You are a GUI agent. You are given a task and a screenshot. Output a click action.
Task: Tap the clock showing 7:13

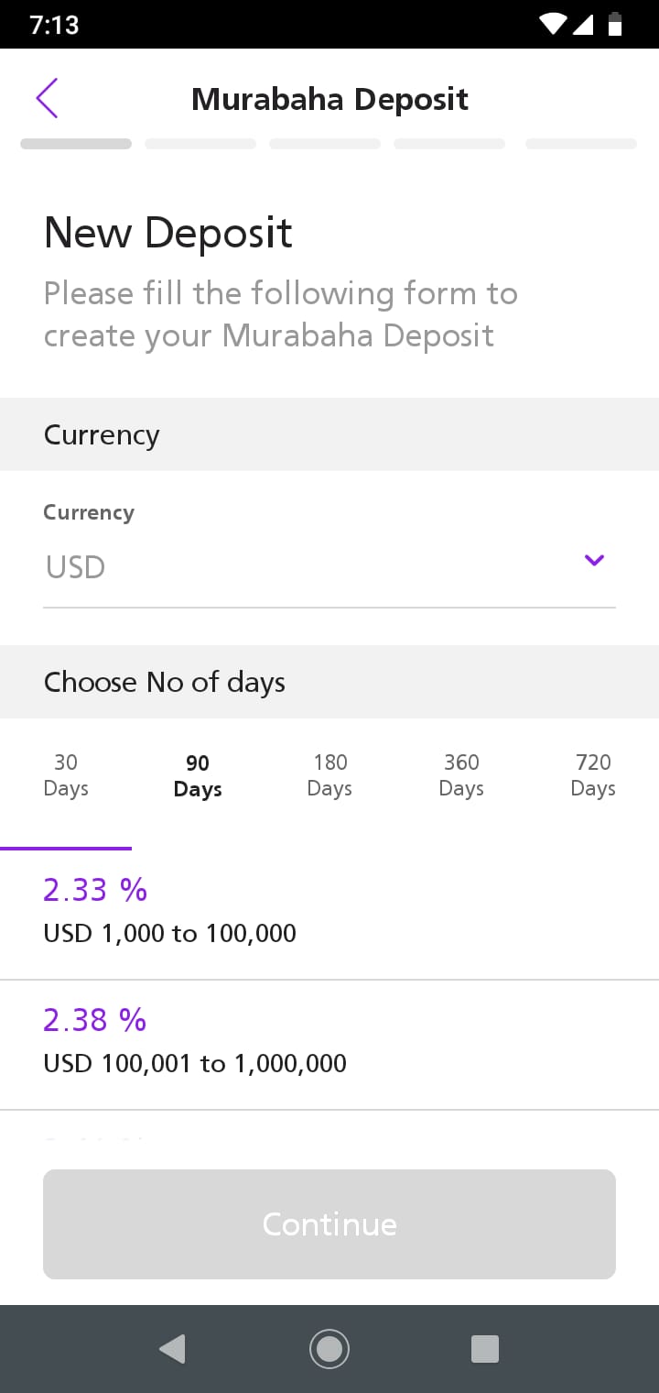click(54, 25)
